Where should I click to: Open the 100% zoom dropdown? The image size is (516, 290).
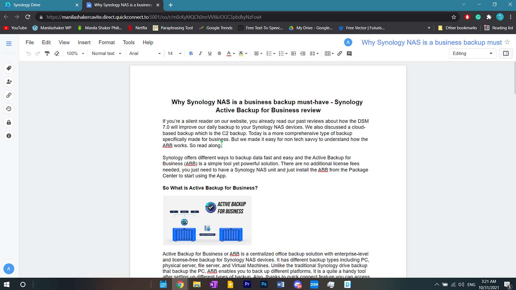(75, 54)
